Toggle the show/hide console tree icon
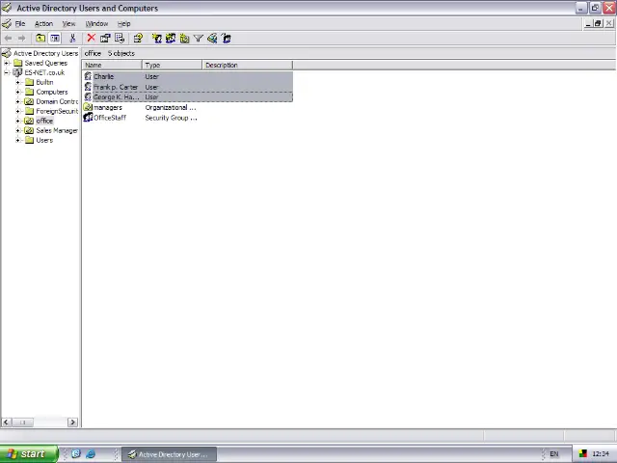 coord(55,39)
